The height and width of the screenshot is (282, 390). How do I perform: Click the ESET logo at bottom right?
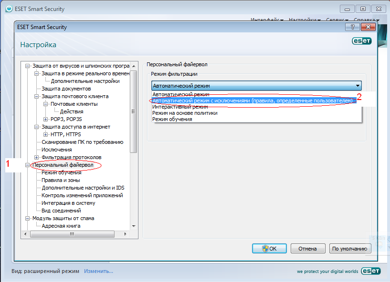click(x=371, y=271)
